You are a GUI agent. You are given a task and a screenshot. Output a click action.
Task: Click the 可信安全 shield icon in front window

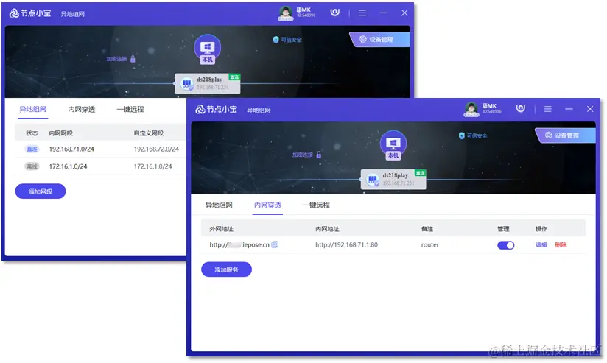coord(461,135)
